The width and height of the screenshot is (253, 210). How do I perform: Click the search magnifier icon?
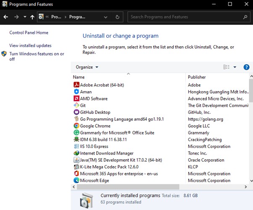tap(245, 17)
